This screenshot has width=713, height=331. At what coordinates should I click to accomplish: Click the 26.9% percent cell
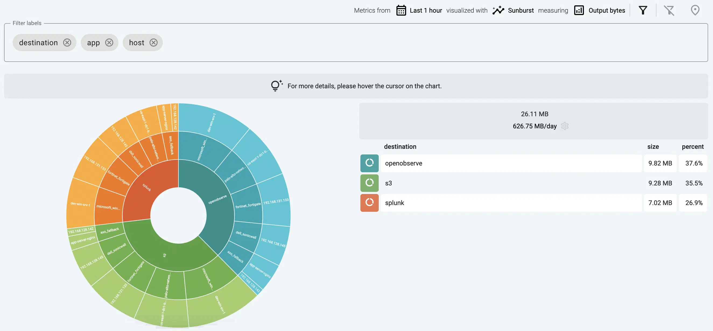click(x=693, y=203)
